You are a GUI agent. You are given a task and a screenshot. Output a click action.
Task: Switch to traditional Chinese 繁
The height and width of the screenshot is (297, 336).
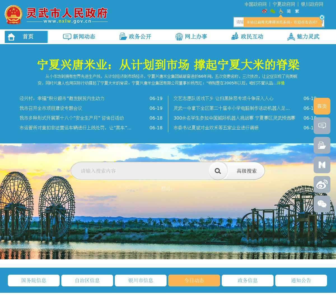[297, 11]
